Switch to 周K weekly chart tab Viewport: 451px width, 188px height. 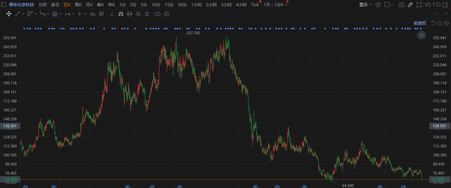pos(78,5)
